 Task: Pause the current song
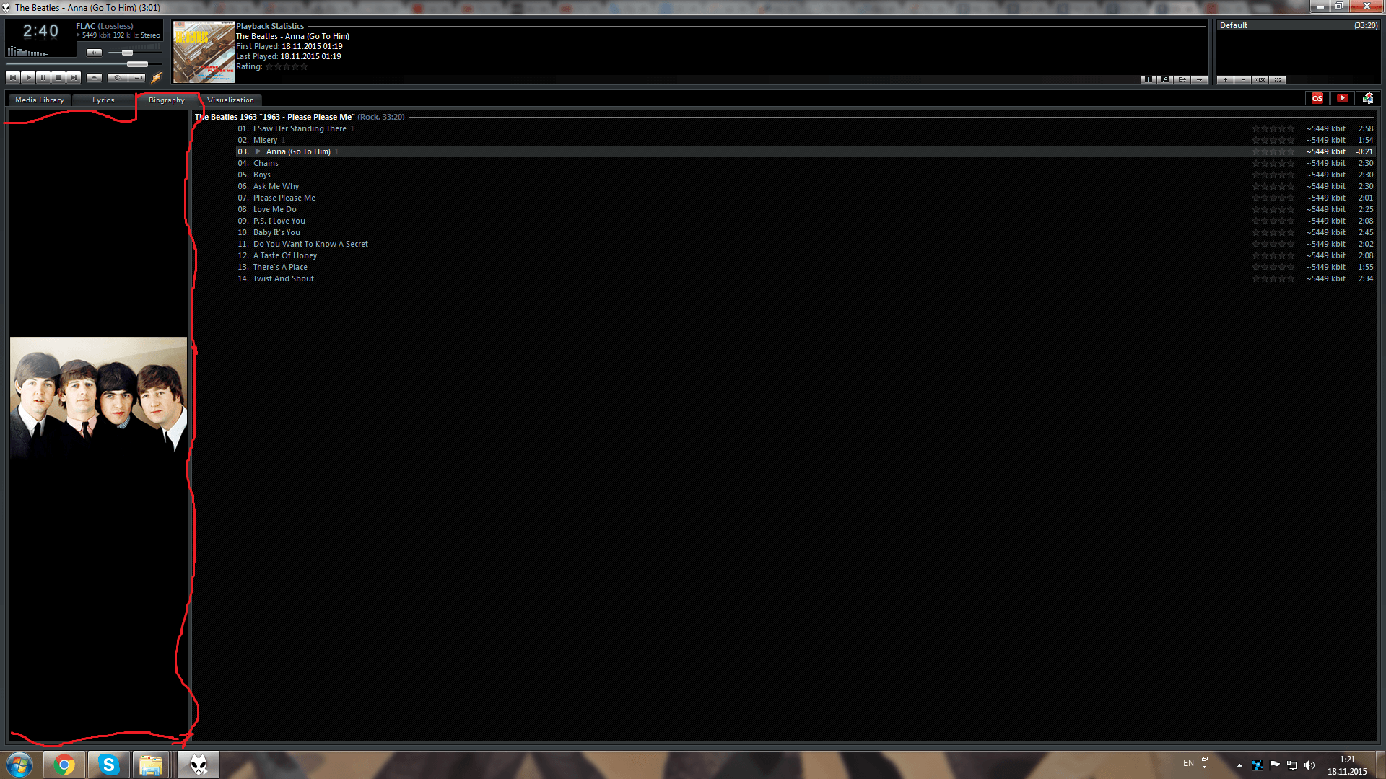43,77
